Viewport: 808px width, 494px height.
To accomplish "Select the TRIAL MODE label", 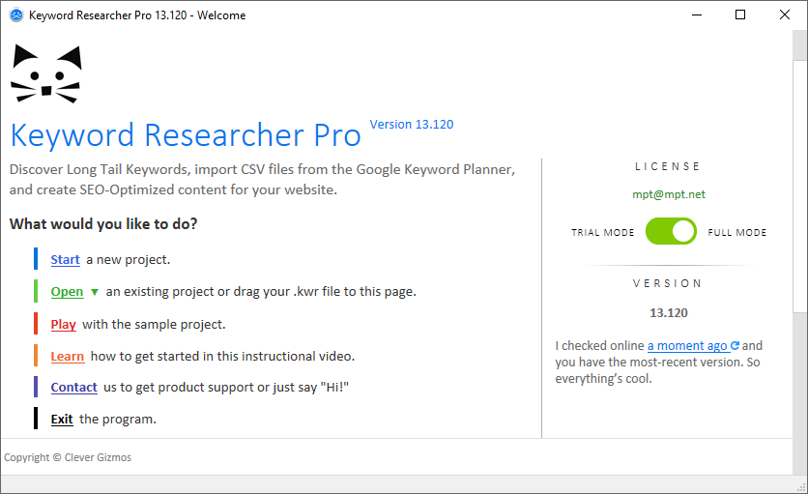I will coord(603,233).
